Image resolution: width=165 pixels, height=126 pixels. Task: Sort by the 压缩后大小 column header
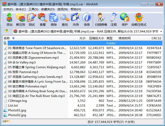click(x=96, y=38)
